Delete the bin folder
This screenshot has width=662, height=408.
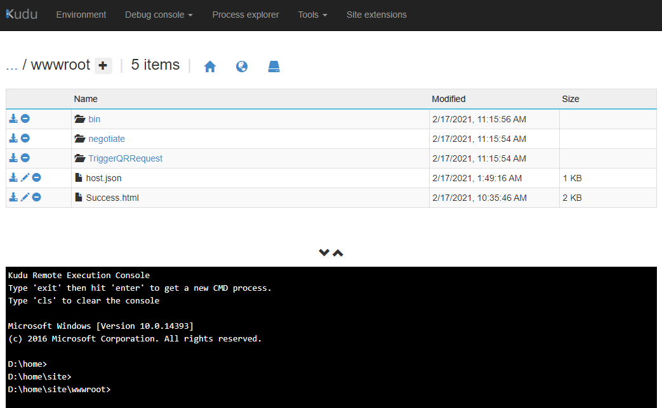(25, 118)
